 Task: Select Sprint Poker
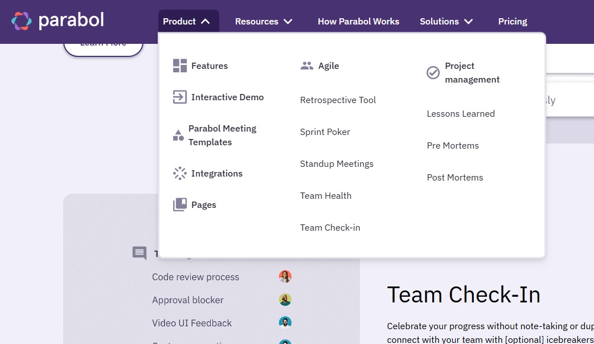point(325,132)
